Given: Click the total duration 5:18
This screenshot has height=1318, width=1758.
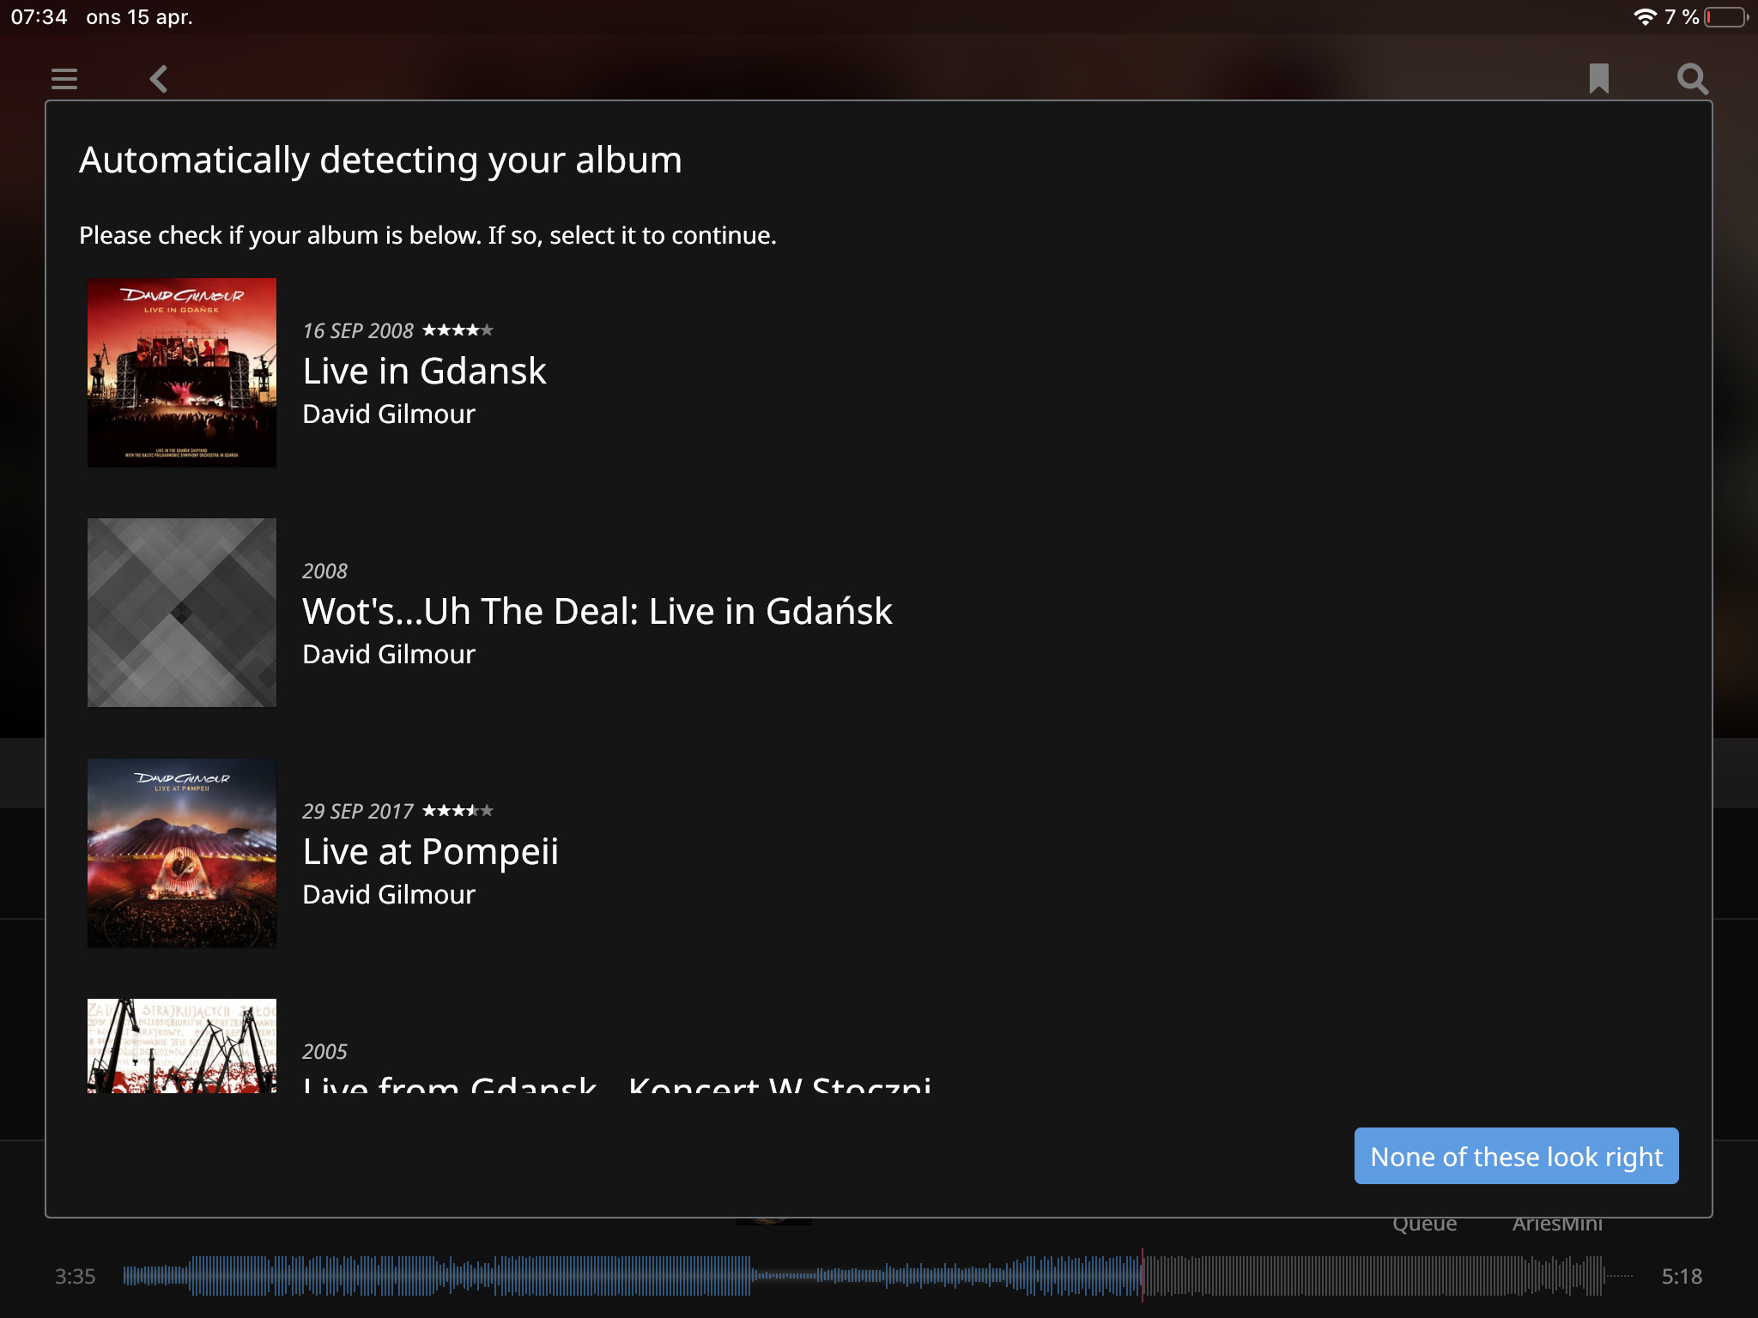Looking at the screenshot, I should pyautogui.click(x=1682, y=1276).
